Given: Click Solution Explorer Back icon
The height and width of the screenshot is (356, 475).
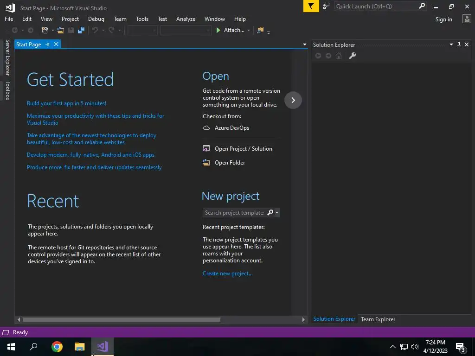Looking at the screenshot, I should (318, 56).
